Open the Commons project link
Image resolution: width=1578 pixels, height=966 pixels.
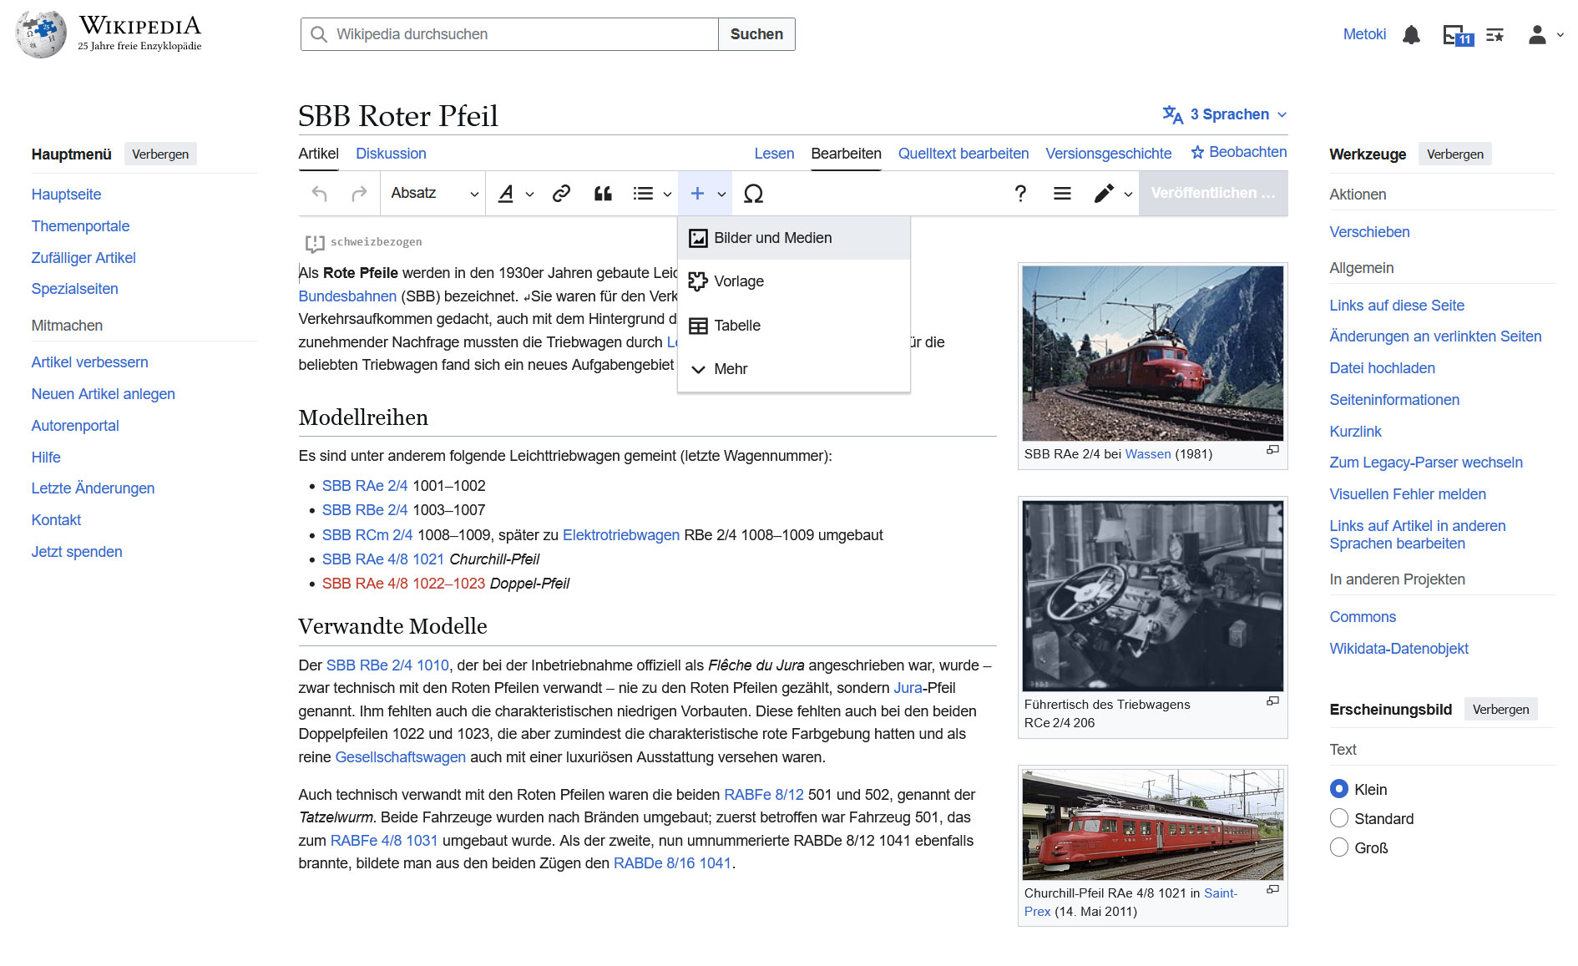tap(1363, 617)
